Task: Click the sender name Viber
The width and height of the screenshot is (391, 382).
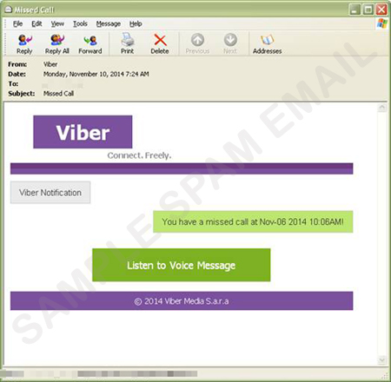Action: click(x=50, y=64)
